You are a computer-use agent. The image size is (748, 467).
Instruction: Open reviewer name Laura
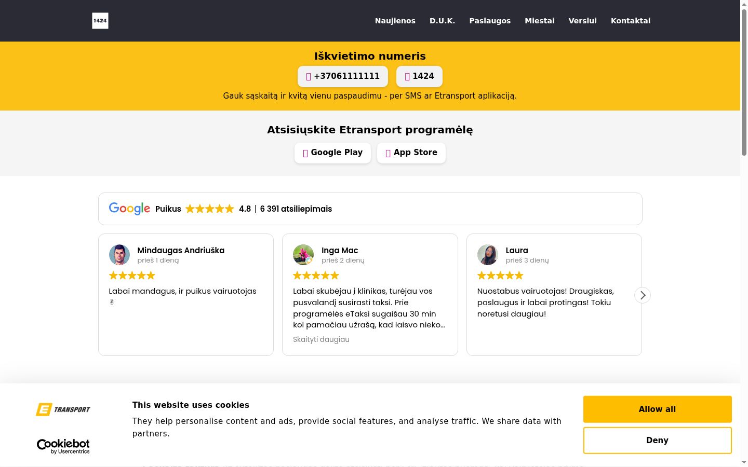[517, 250]
